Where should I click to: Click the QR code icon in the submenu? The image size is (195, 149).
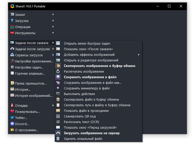point(58,116)
